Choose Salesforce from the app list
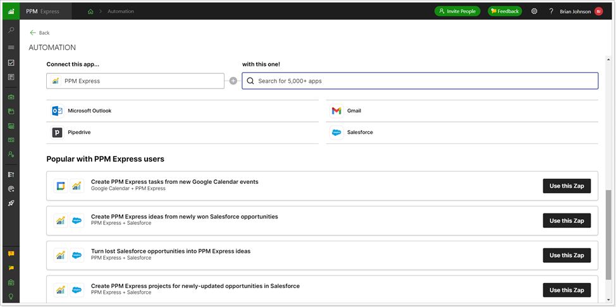616x307 pixels. [462, 133]
